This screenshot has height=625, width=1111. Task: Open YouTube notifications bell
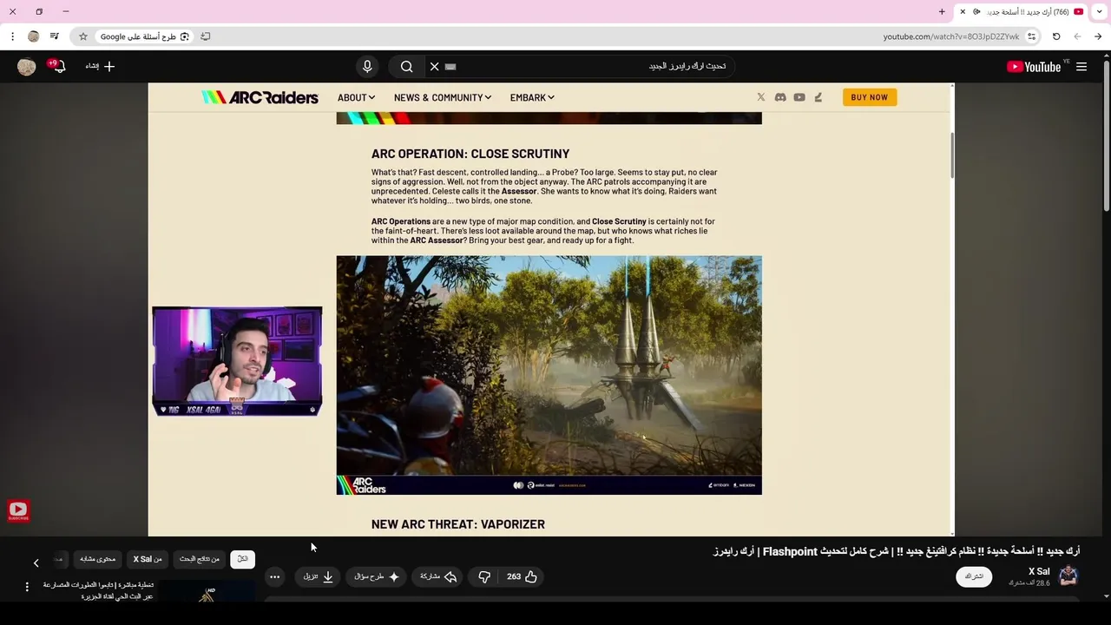point(58,67)
